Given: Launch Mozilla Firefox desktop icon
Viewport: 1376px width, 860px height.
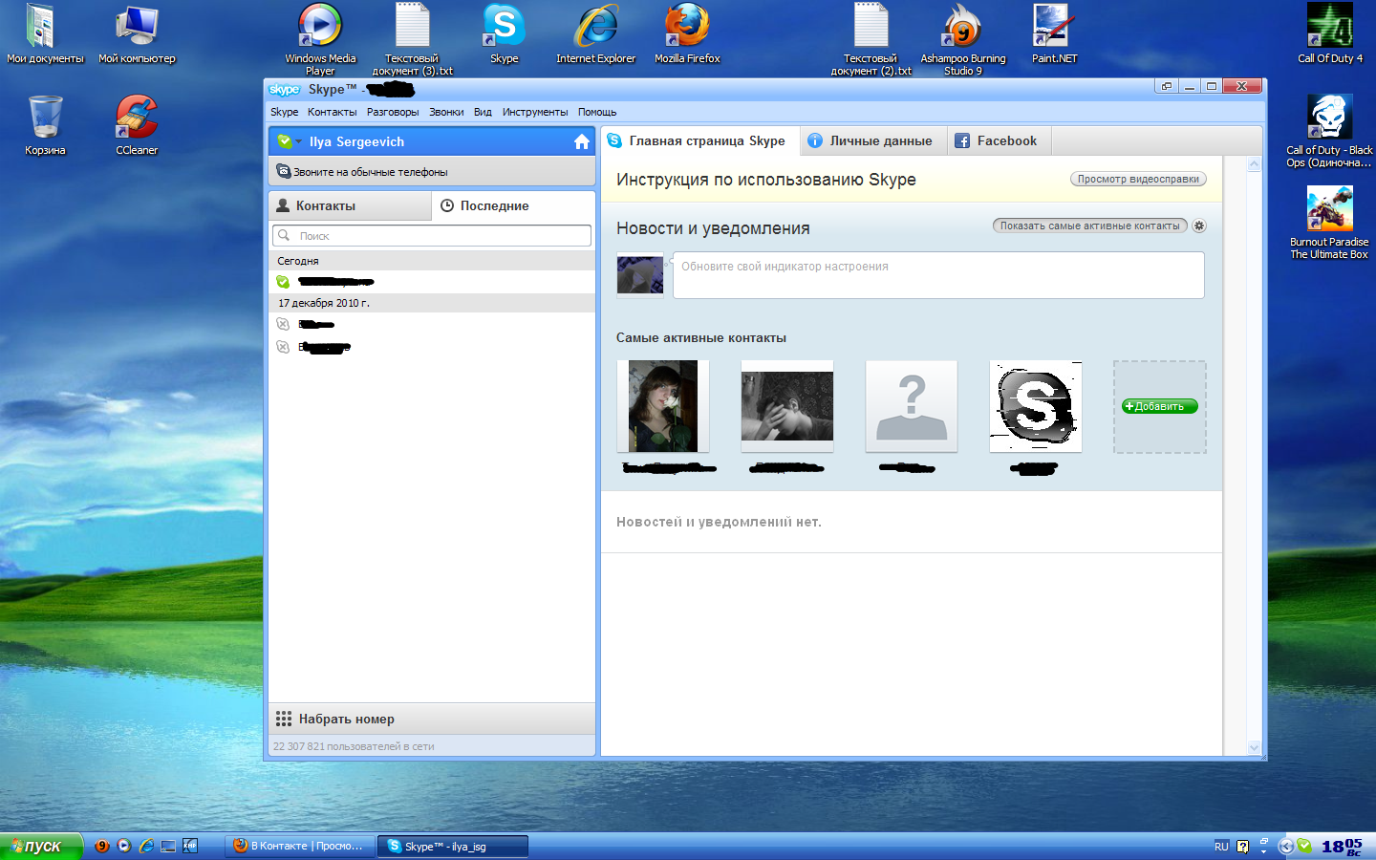Looking at the screenshot, I should click(687, 33).
